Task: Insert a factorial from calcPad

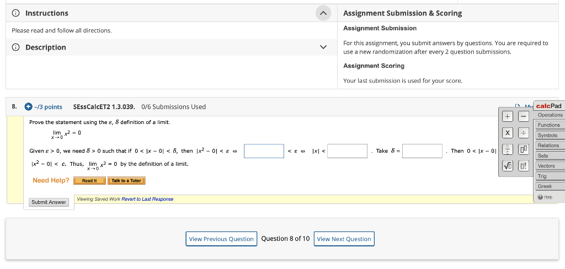Action: pyautogui.click(x=524, y=166)
